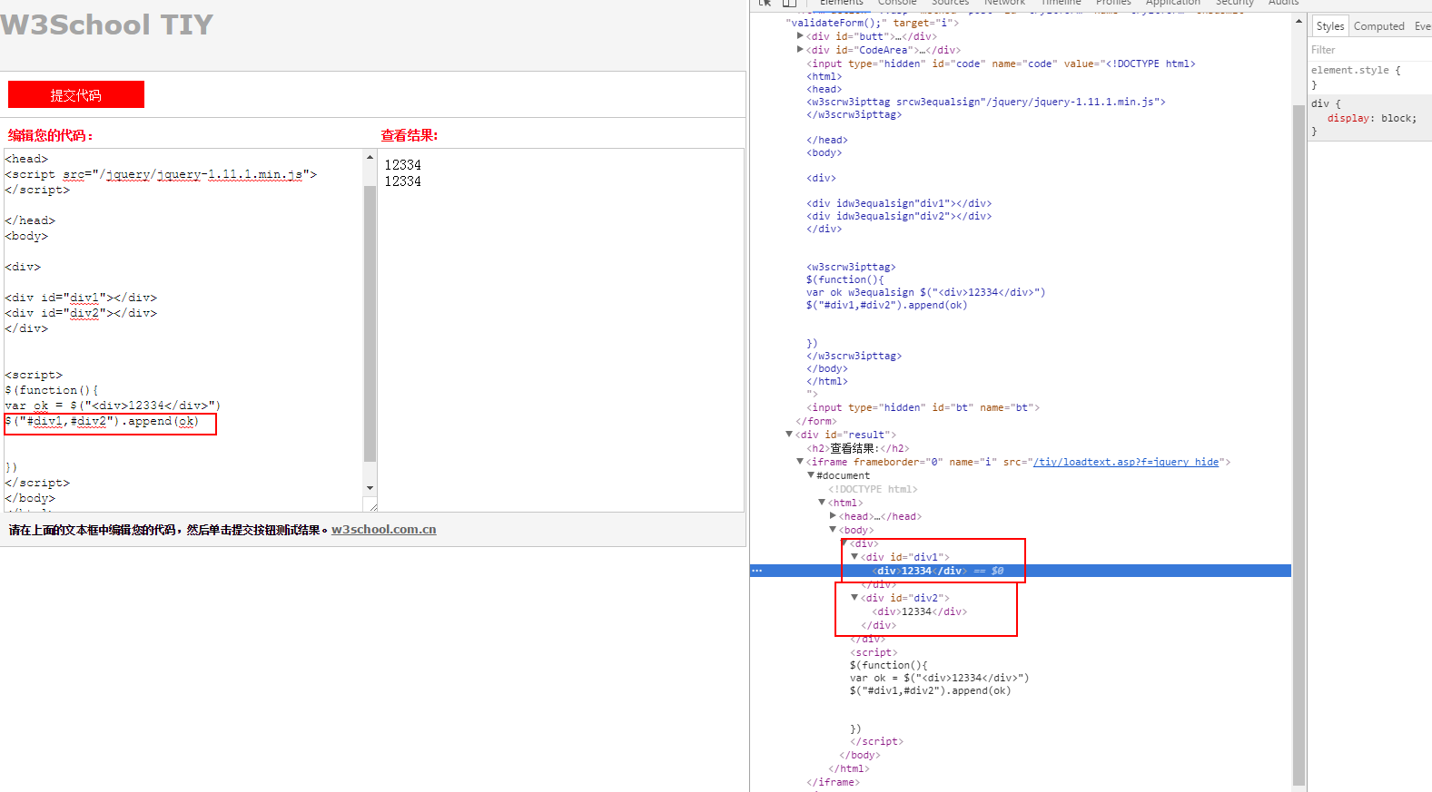Expand the iframe's collapsed head node
1432x792 pixels.
(x=833, y=516)
